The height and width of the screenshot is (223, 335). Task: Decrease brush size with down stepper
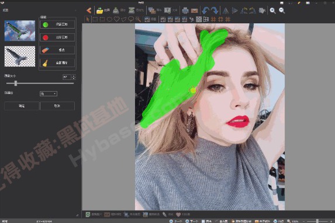coord(74,79)
